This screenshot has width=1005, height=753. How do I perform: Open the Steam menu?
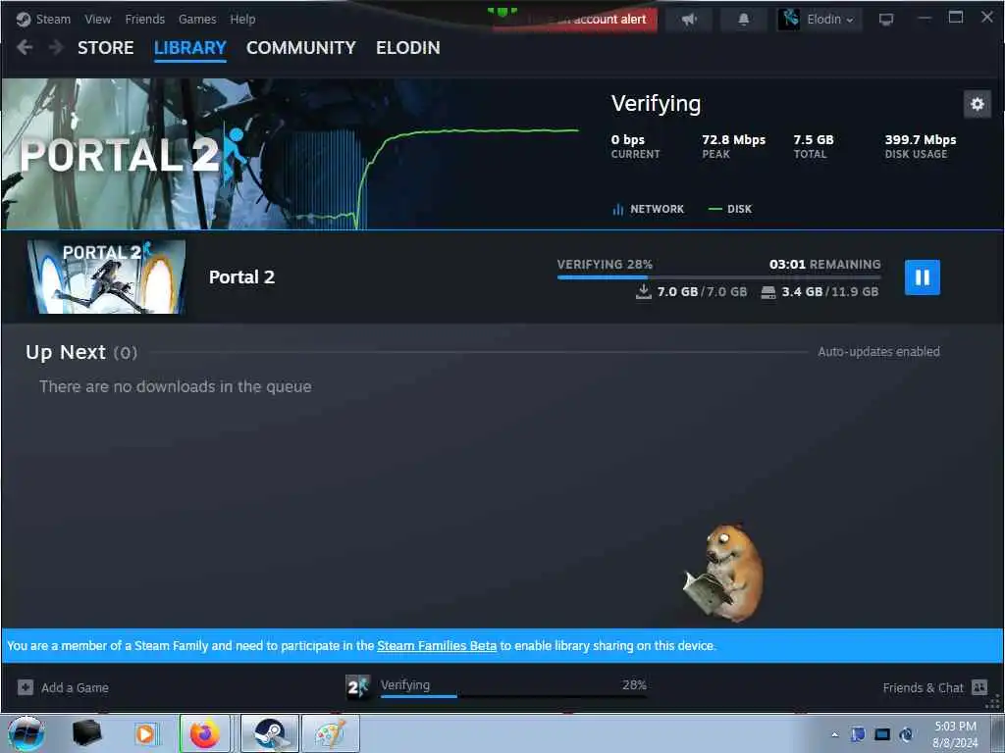(x=53, y=20)
